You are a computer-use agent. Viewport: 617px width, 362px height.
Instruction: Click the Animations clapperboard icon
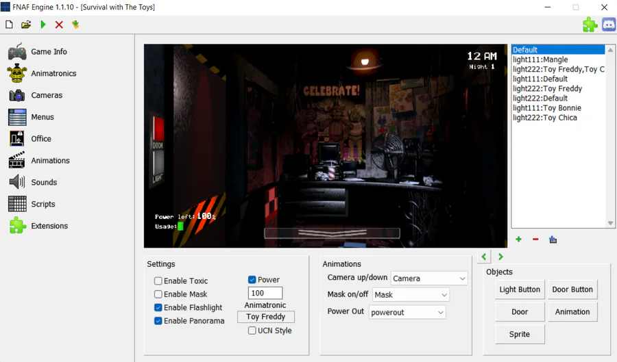point(17,160)
